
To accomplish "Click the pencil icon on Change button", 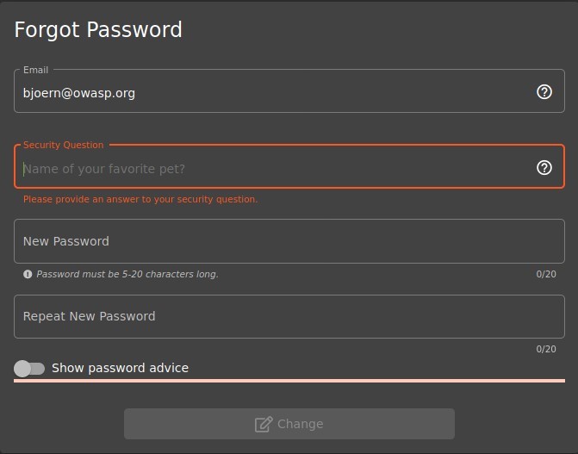I will (x=264, y=424).
